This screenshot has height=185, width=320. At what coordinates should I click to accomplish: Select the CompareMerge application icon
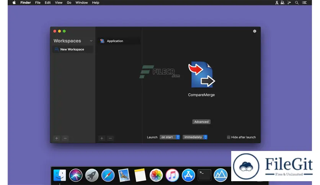201,75
